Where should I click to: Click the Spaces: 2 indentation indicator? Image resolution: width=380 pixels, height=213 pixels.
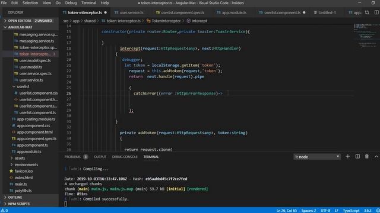pos(309,211)
